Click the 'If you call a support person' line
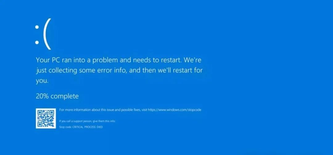Image resolution: width=333 pixels, height=155 pixels. point(87,121)
